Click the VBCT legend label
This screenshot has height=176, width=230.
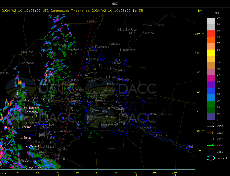[x=220, y=139]
